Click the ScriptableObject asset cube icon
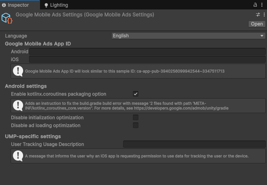Screen dimensions: 267x185 7,18
